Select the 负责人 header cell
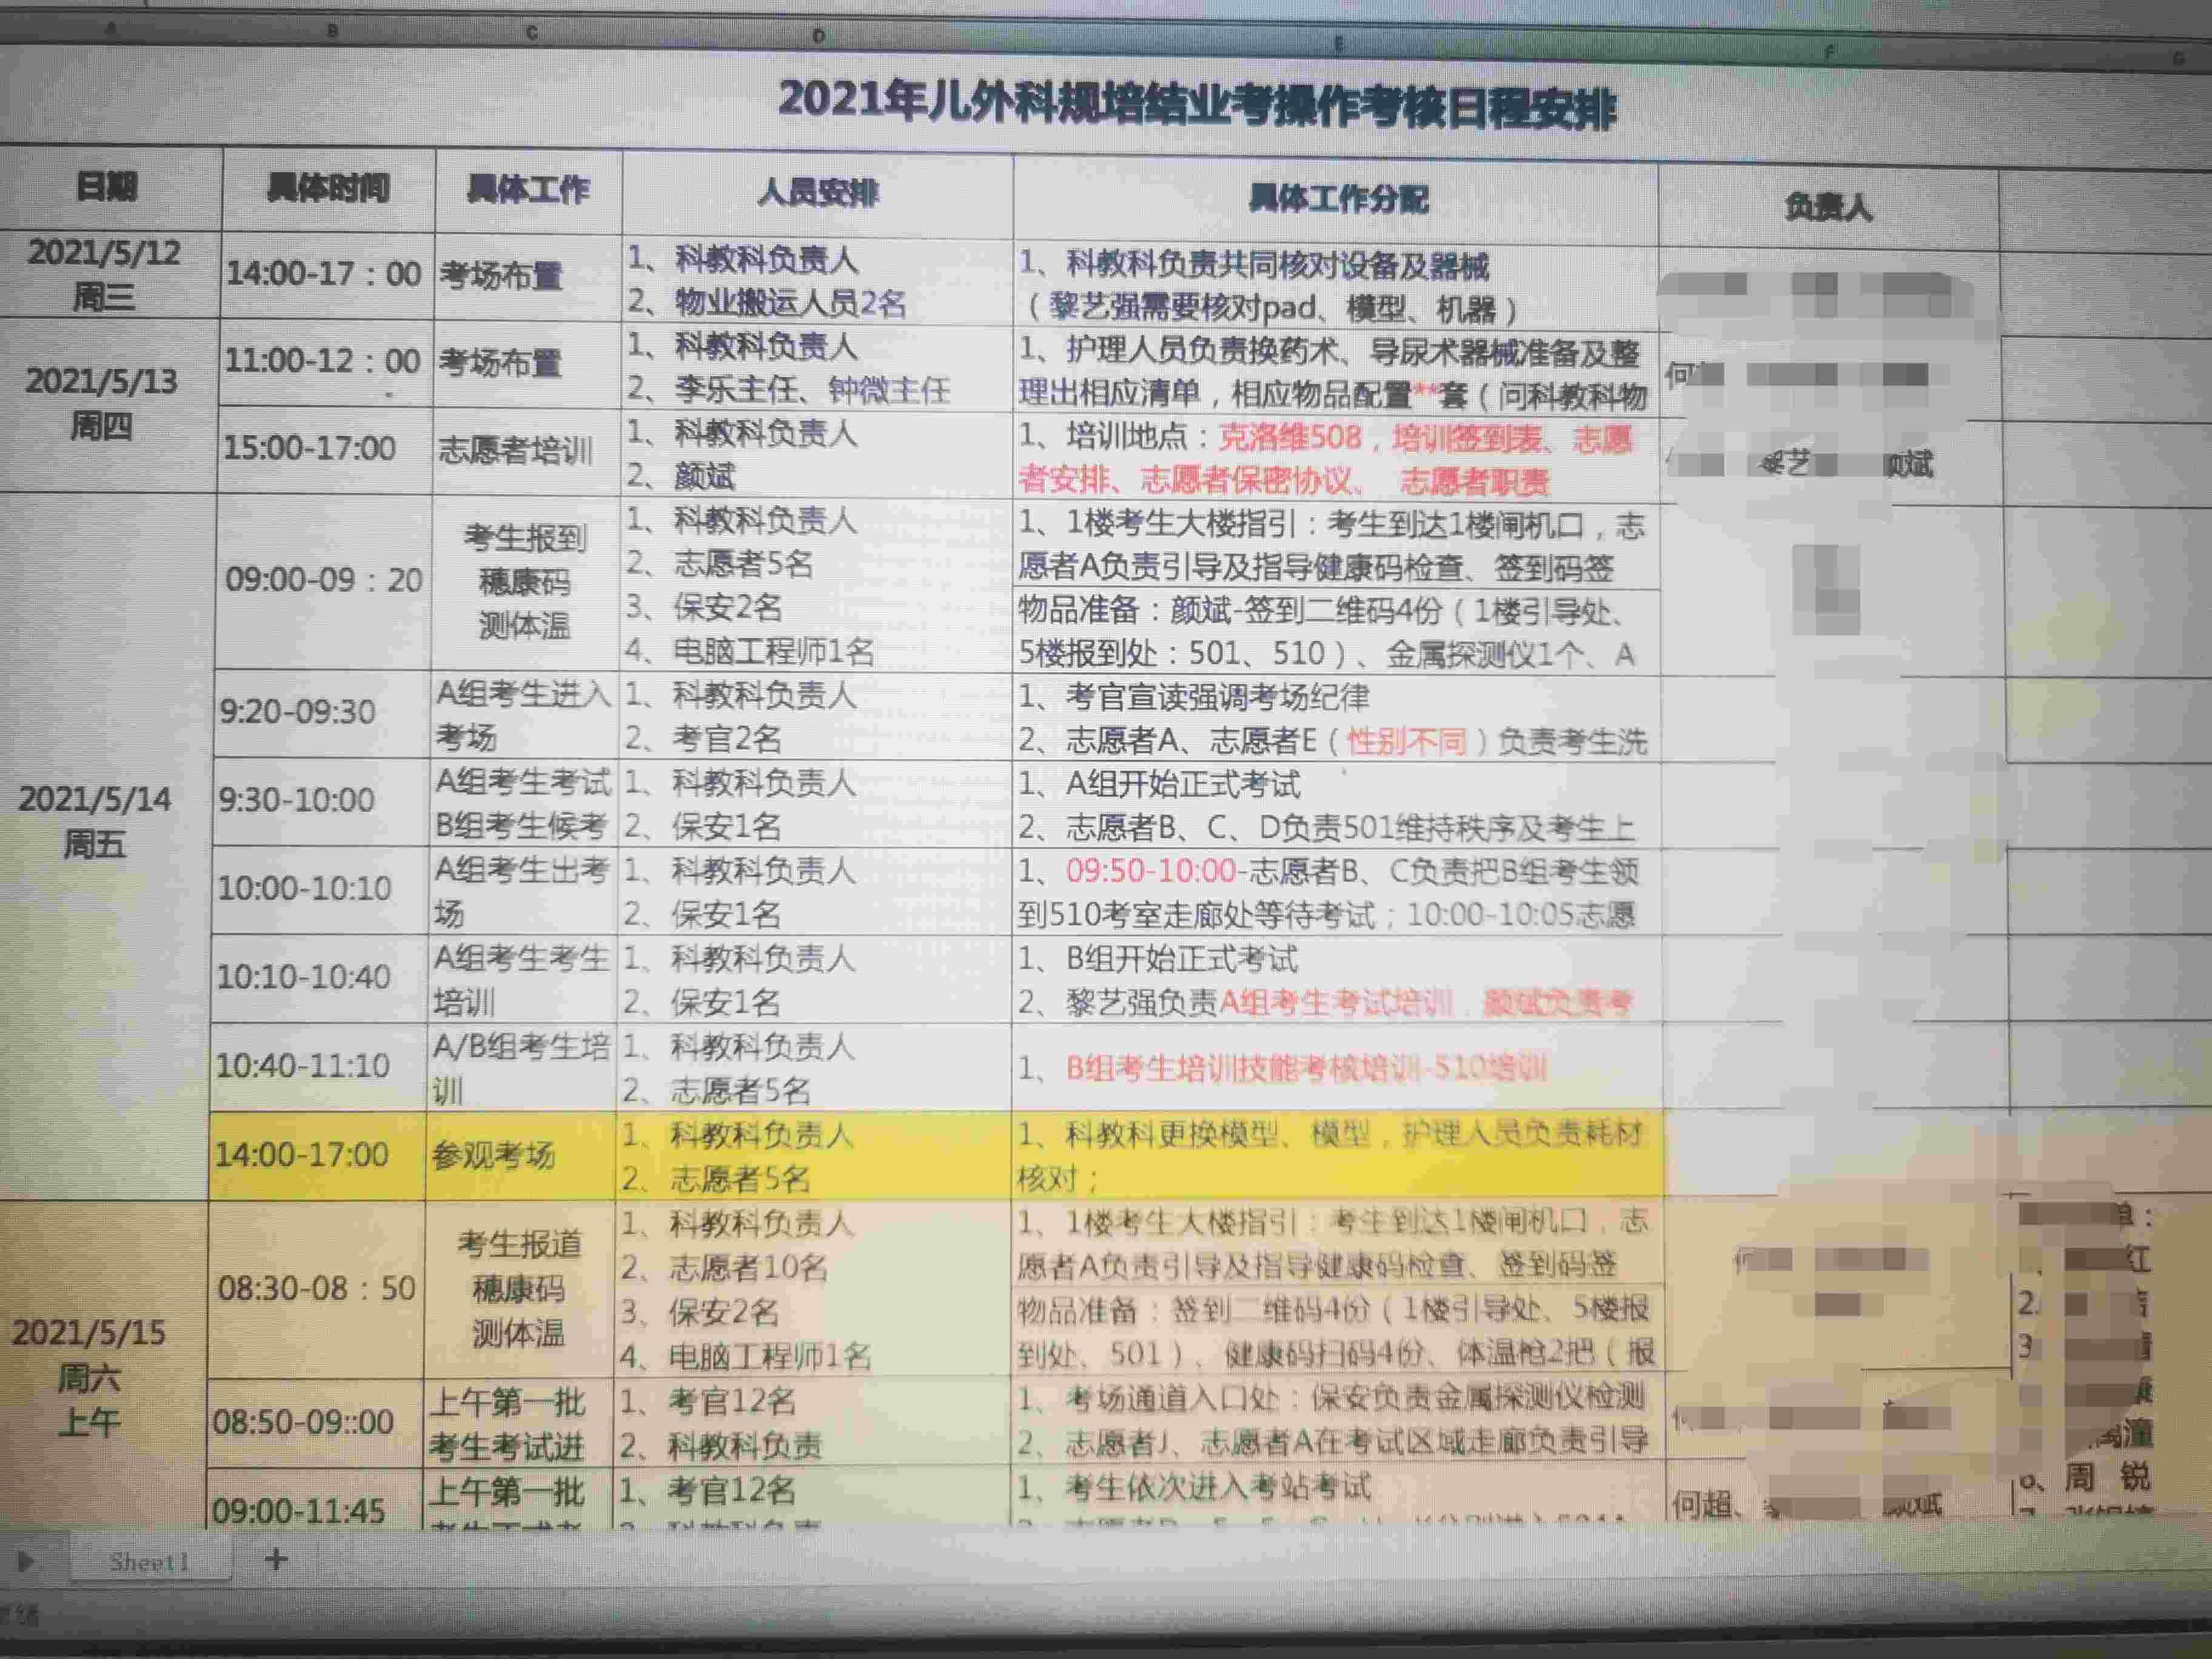Viewport: 2212px width, 1659px height. [x=1828, y=207]
